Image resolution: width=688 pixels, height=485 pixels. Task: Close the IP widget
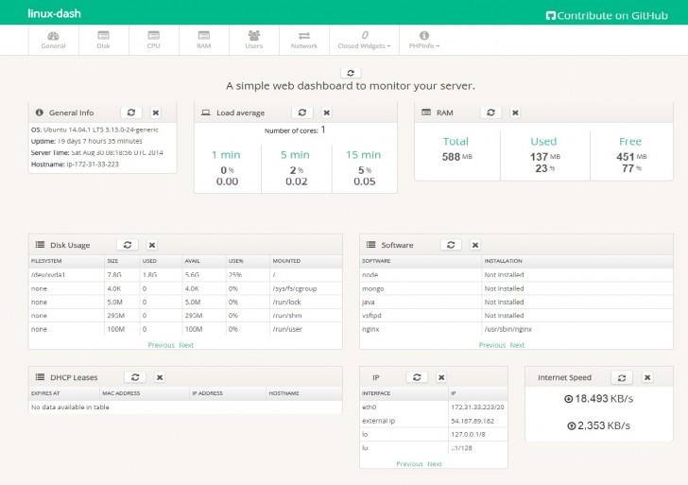(441, 377)
